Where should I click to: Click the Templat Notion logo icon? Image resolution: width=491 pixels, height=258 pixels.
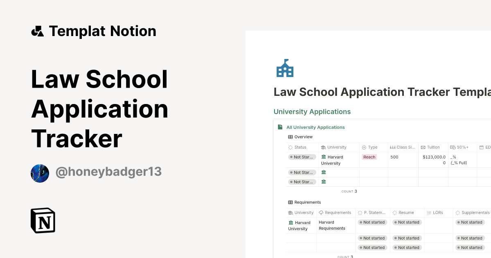(x=38, y=31)
